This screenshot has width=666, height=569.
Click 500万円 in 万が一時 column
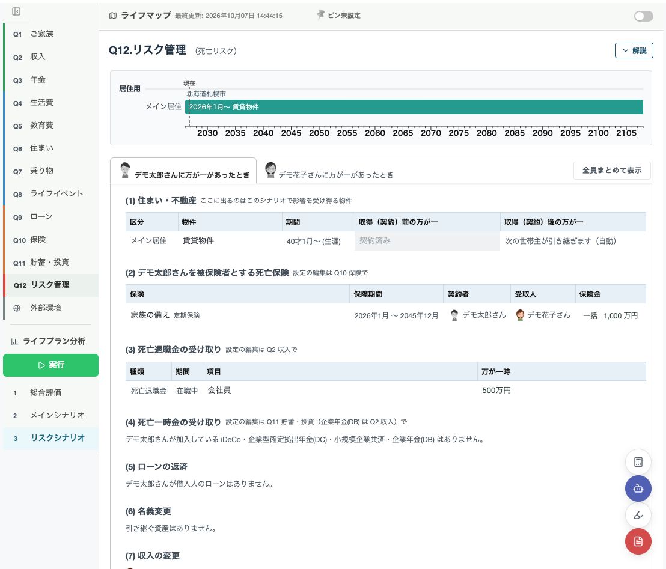[496, 390]
